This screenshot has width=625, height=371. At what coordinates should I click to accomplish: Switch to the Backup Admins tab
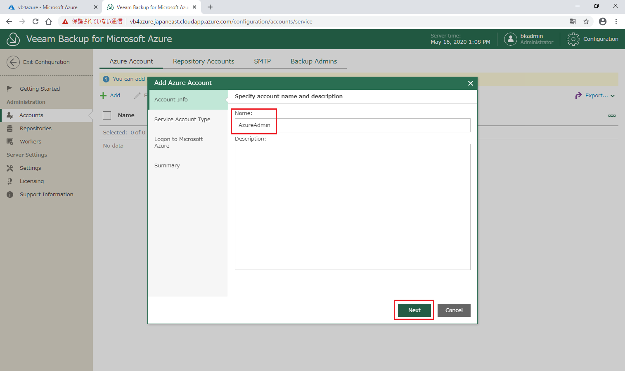click(314, 61)
